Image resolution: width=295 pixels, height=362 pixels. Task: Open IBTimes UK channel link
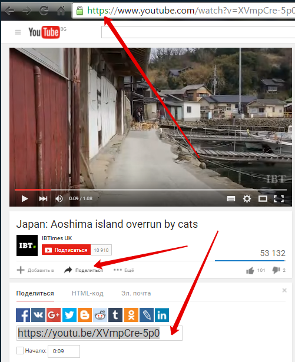tap(57, 238)
